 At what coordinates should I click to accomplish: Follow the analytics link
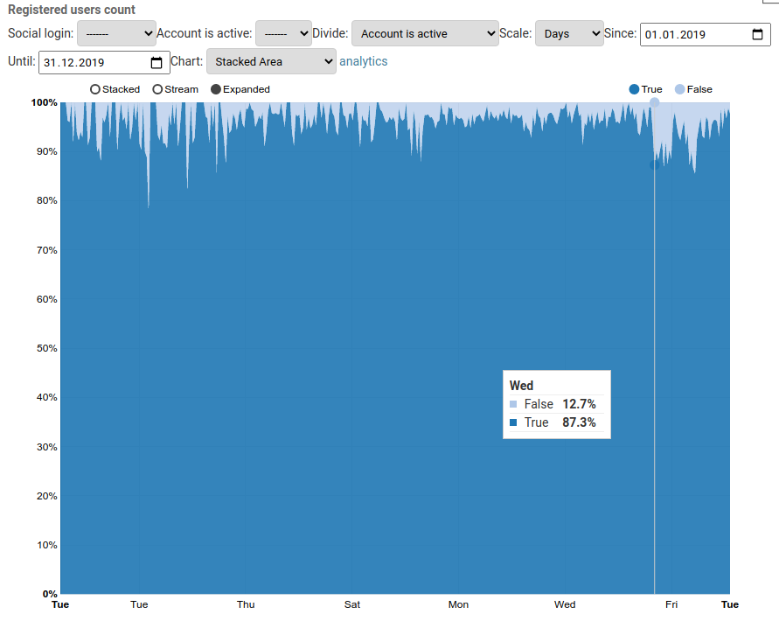click(x=363, y=62)
